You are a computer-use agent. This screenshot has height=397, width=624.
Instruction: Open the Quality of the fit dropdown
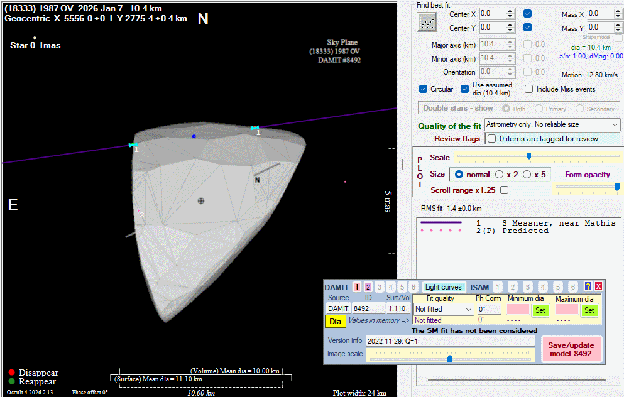pos(615,125)
